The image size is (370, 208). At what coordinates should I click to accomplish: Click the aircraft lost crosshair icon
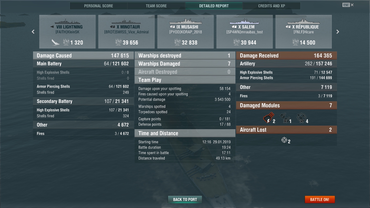(284, 140)
